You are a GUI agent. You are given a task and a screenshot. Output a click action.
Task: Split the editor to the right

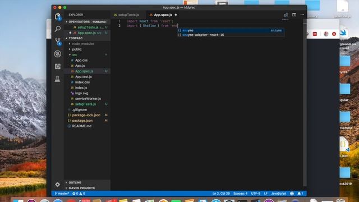[x=294, y=15]
